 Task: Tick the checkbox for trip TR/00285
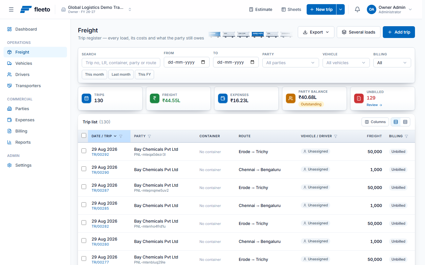tap(84, 205)
